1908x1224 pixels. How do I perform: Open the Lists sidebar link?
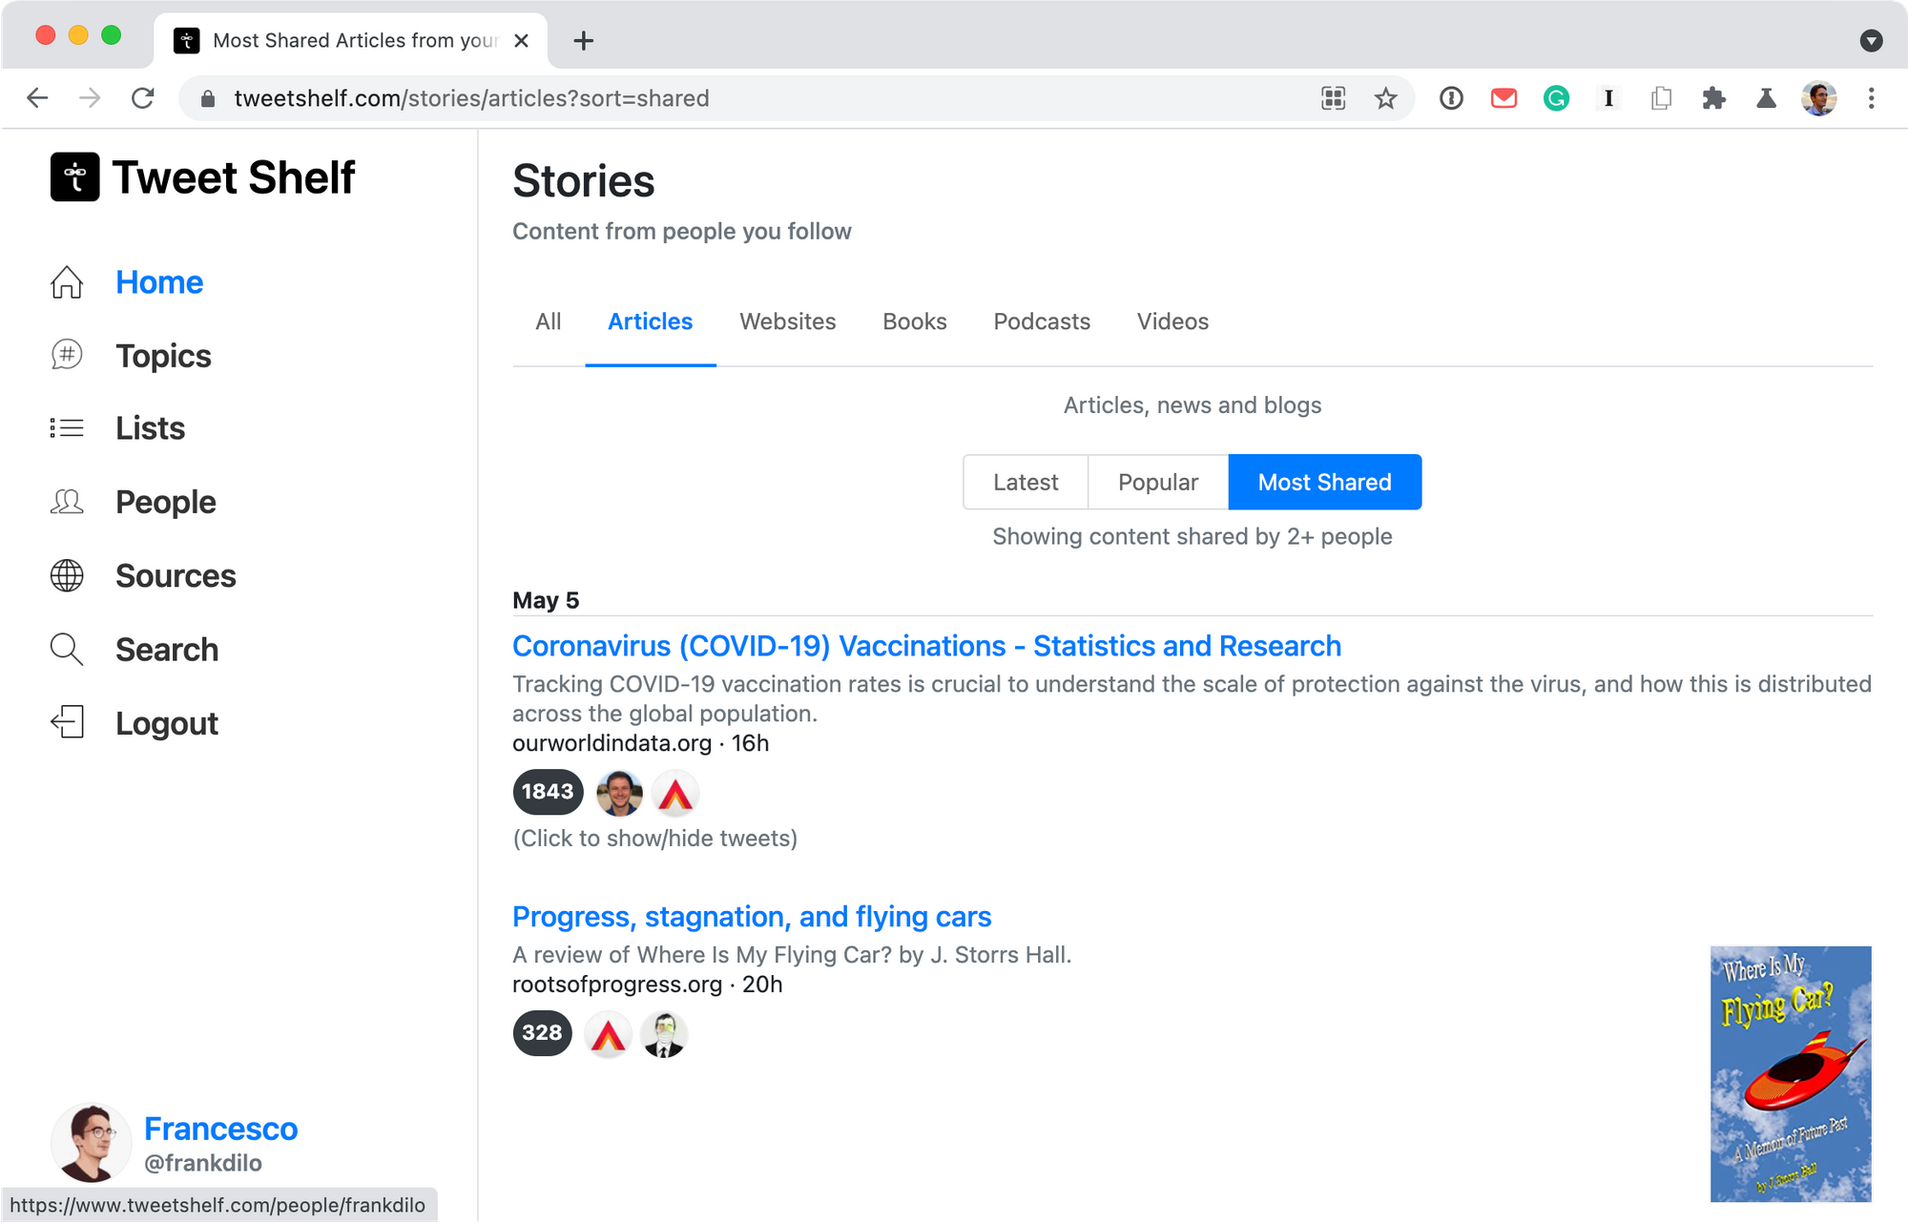[151, 428]
